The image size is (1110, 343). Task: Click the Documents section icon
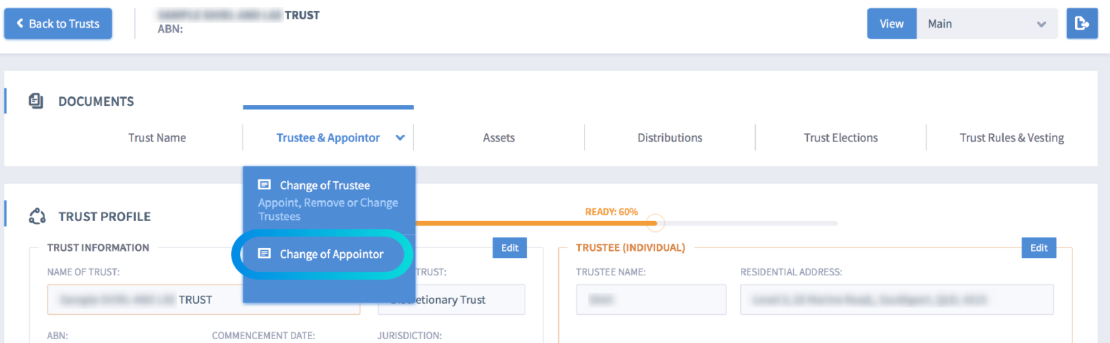[x=36, y=101]
